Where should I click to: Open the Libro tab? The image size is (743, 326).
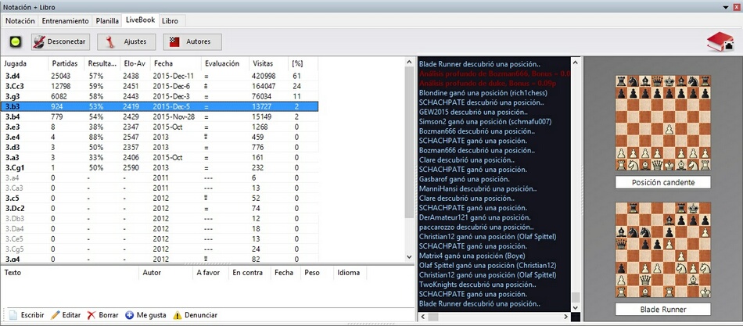(170, 21)
